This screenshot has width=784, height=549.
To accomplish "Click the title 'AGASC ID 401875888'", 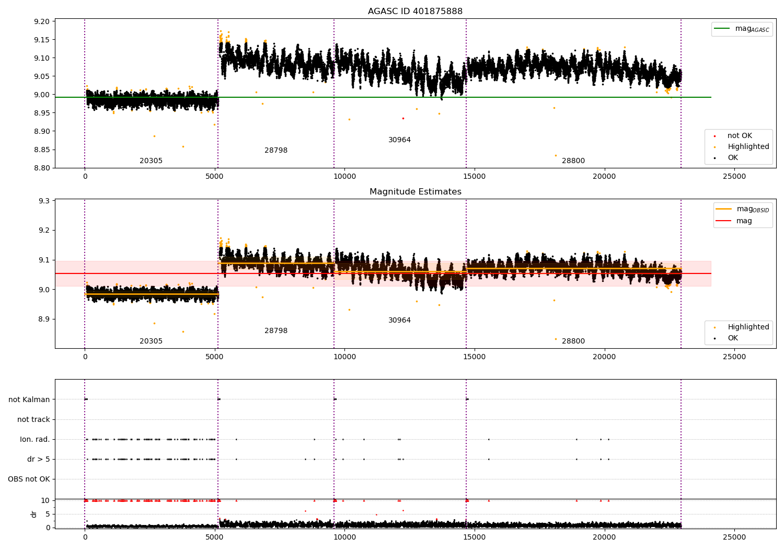I will (415, 12).
